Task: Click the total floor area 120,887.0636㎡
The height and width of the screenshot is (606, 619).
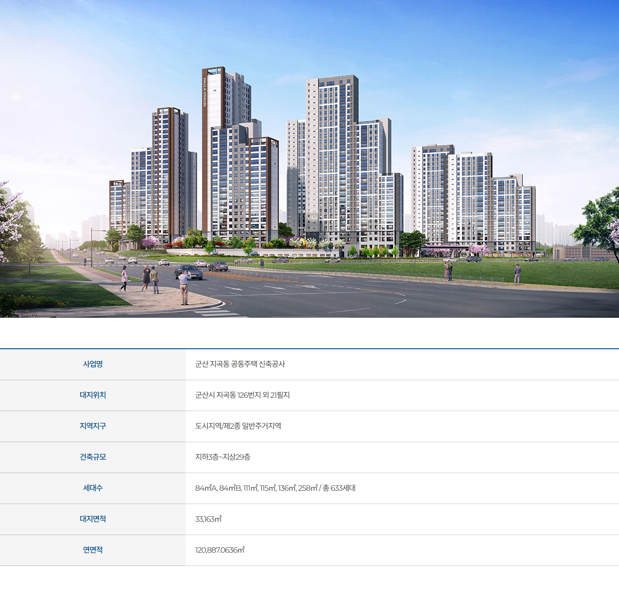Action: coord(220,550)
